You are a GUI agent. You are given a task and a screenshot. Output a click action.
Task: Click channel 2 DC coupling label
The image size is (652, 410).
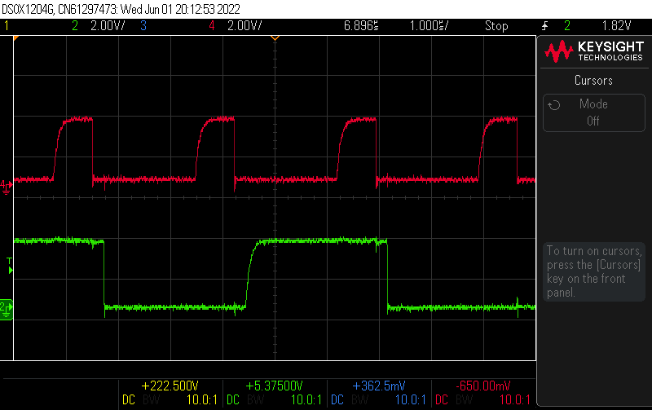233,400
